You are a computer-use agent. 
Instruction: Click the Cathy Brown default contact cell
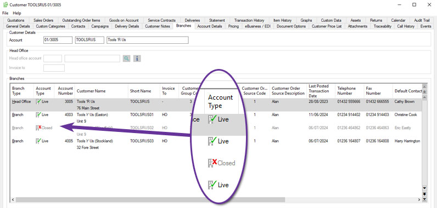click(405, 102)
